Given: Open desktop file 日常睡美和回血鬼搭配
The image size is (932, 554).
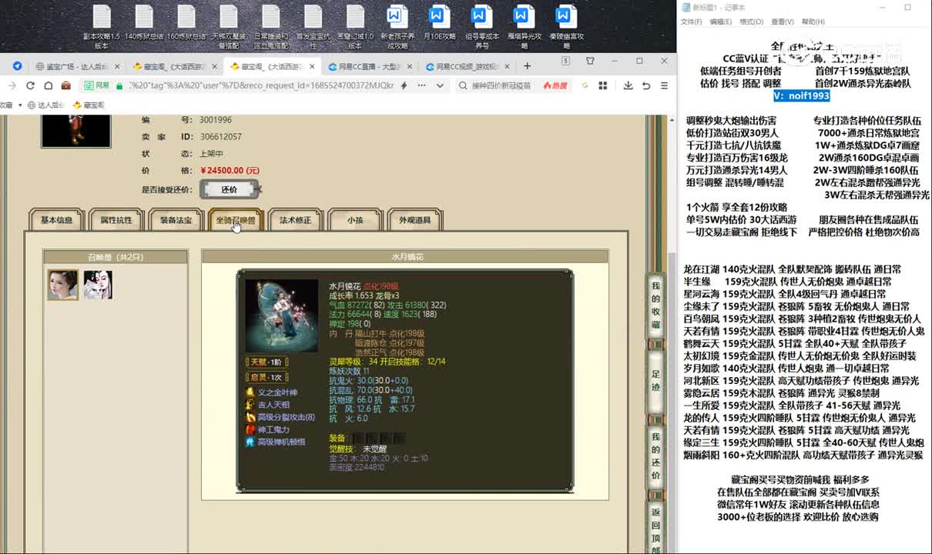Looking at the screenshot, I should 271,28.
